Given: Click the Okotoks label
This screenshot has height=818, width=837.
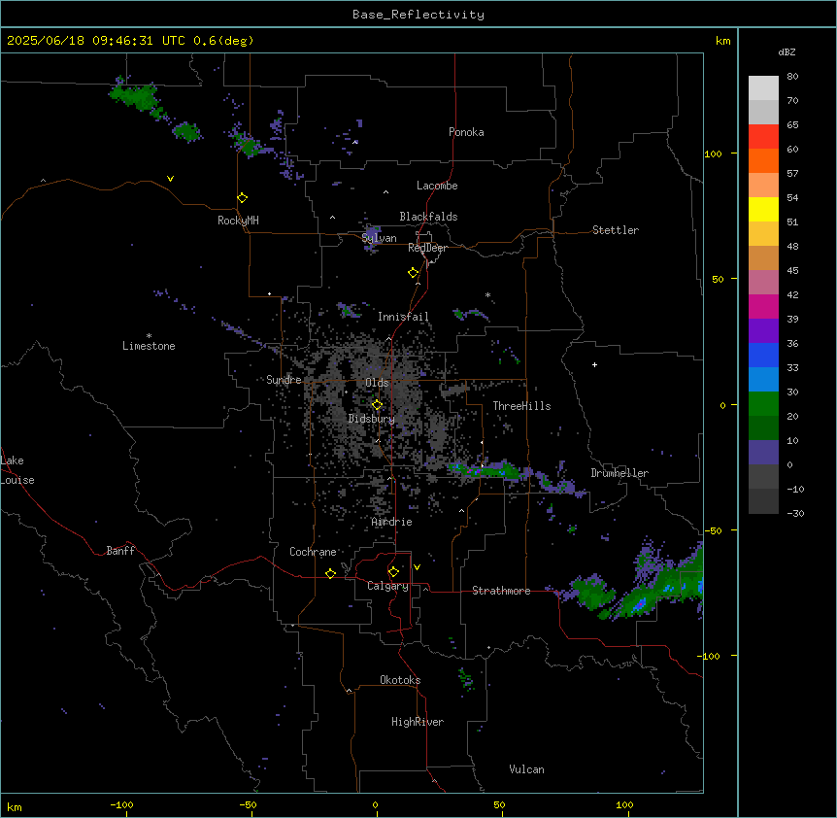Looking at the screenshot, I should (400, 680).
